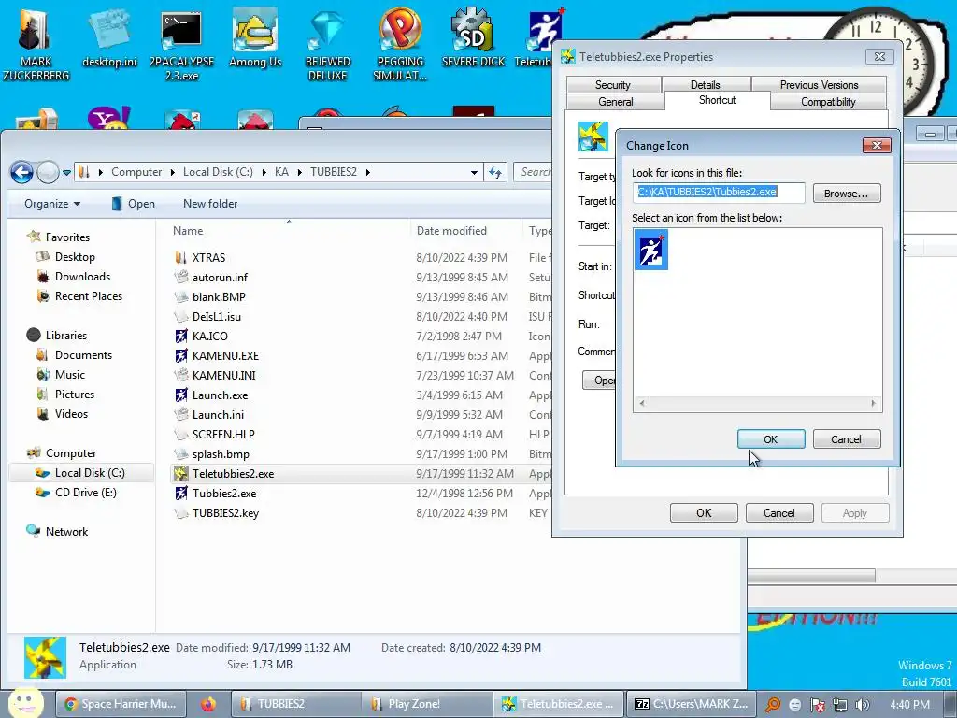
Task: Click icon file path input field
Action: click(719, 193)
